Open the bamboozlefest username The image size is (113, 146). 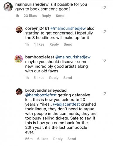(40, 57)
